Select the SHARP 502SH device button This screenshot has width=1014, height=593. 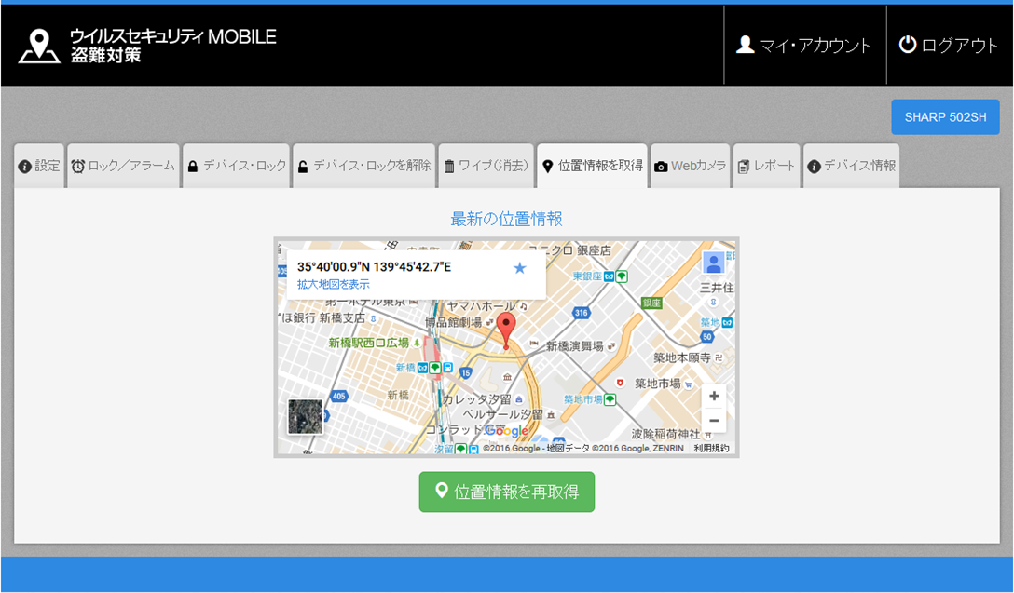point(945,117)
